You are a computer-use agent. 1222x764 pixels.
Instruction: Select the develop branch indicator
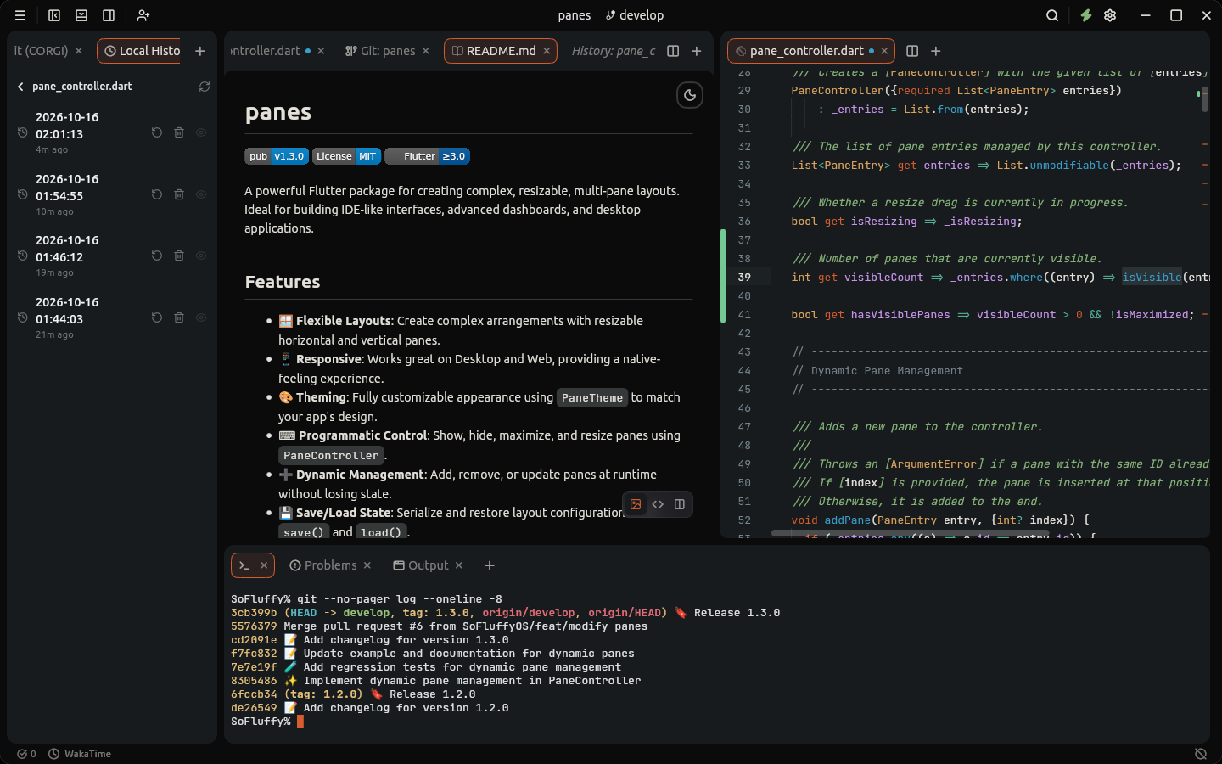635,15
